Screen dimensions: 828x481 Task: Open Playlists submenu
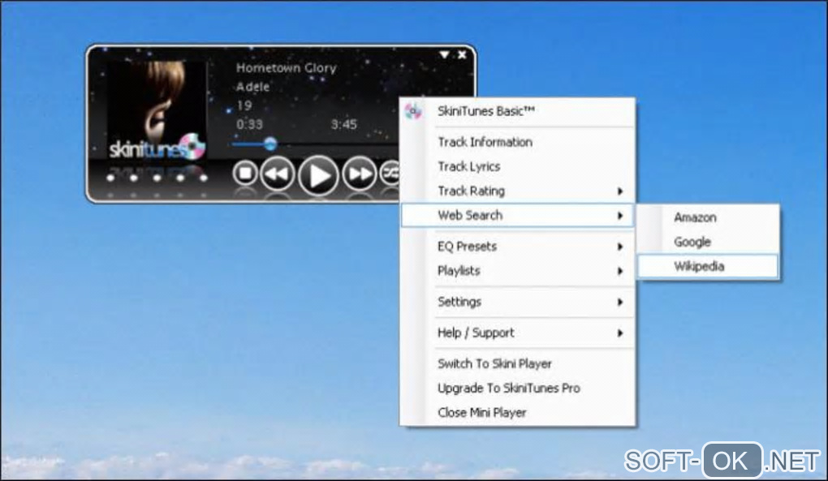pos(518,271)
